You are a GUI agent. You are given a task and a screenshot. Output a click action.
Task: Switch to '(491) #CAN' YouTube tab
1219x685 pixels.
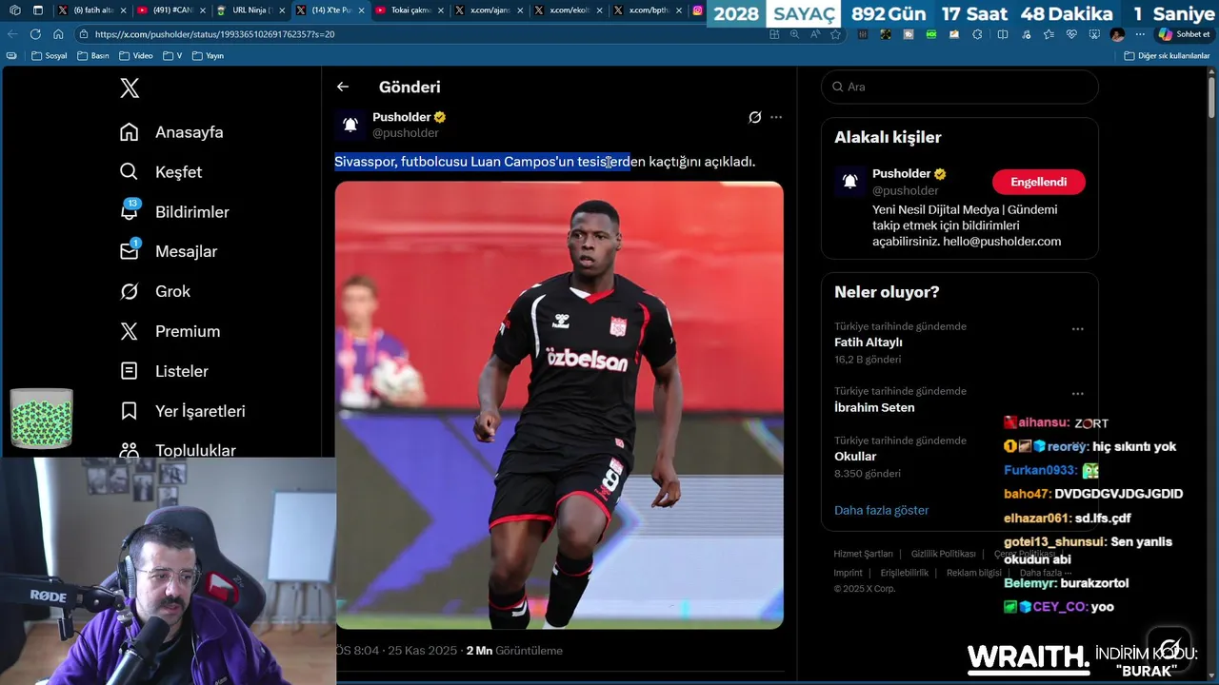(x=171, y=10)
